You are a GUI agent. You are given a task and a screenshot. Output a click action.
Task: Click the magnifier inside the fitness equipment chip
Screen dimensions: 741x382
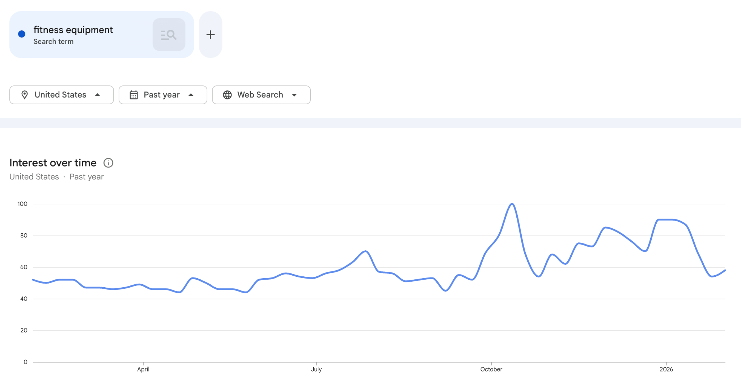pos(169,34)
